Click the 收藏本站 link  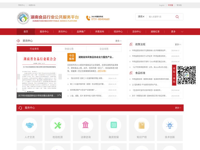[x=32, y=5]
